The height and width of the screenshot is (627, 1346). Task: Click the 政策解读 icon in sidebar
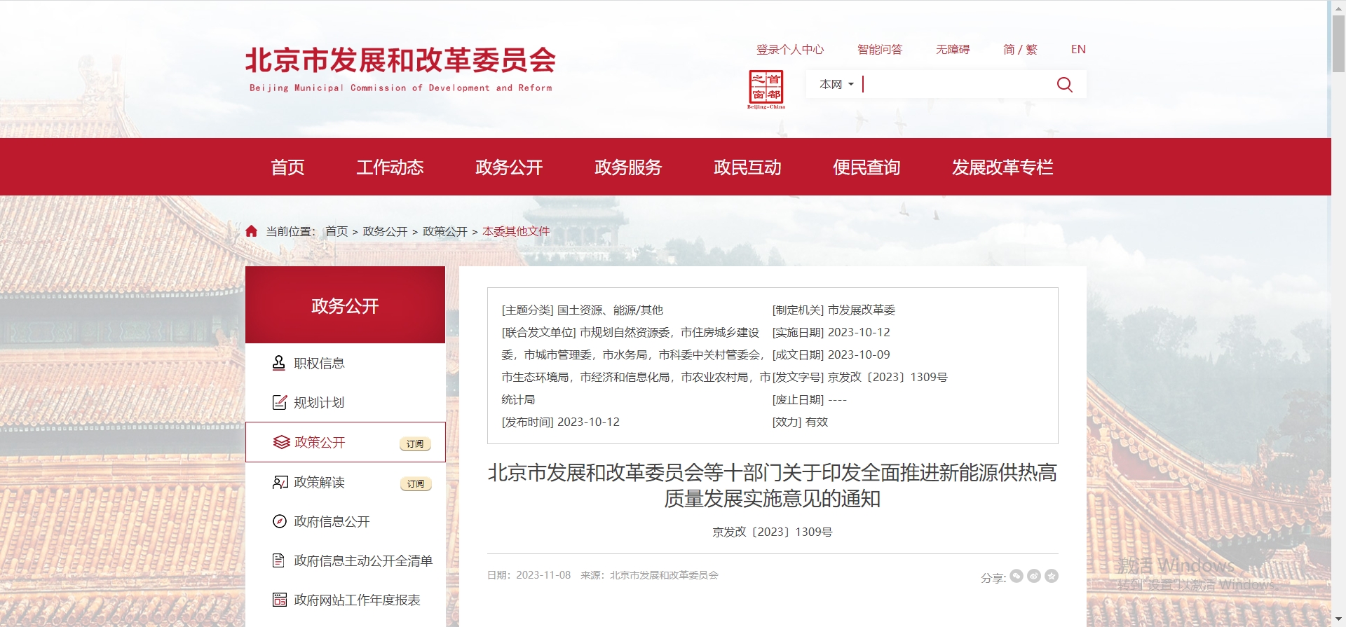click(280, 482)
